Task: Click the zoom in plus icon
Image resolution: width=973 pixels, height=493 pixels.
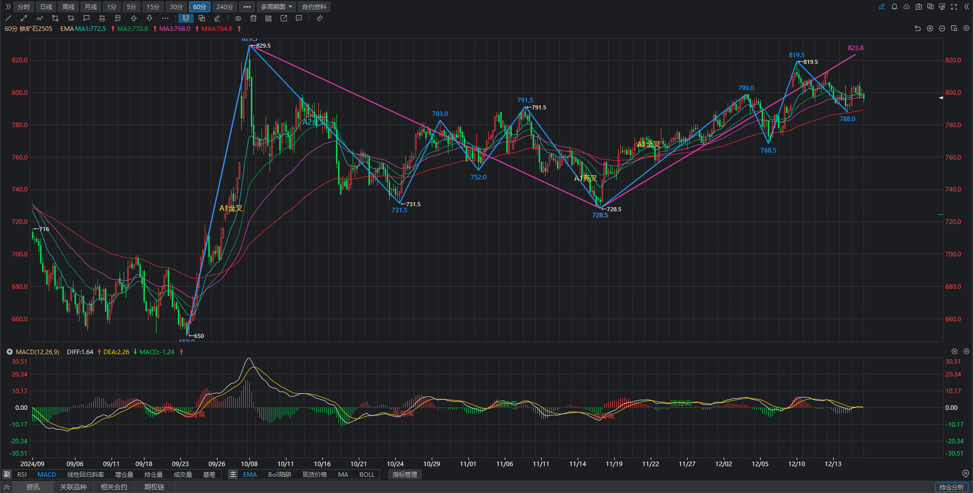Action: tap(930, 28)
